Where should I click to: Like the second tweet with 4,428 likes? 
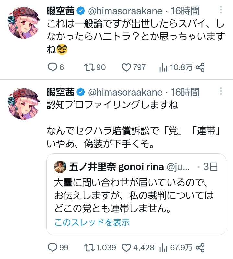click(x=126, y=248)
